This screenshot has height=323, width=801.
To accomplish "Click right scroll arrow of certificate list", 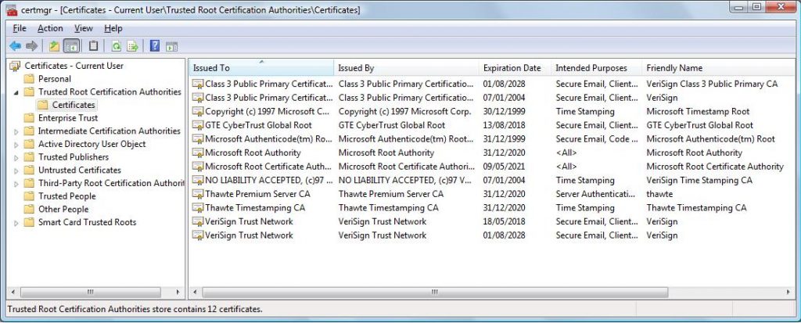I will coord(788,292).
